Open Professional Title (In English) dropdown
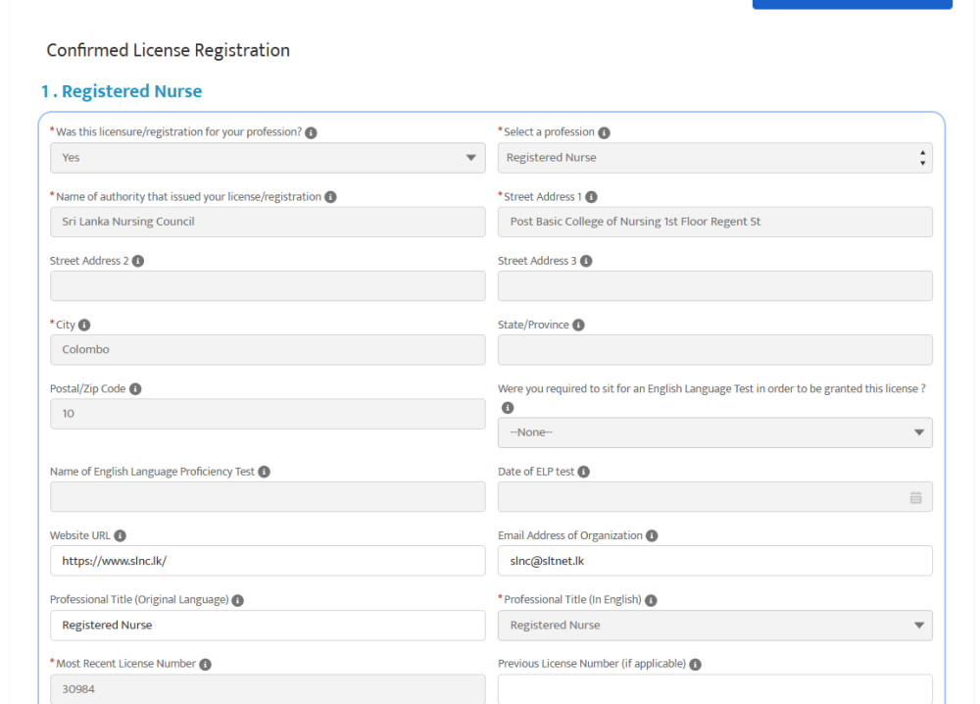 coord(714,626)
